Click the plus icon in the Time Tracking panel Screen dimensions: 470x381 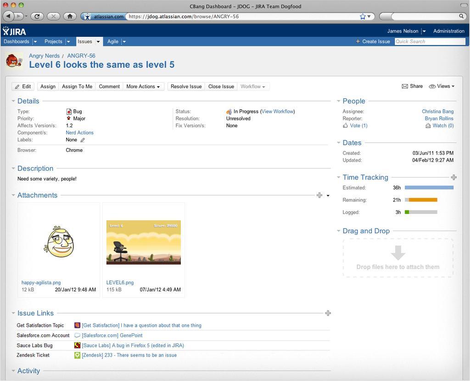pos(453,177)
